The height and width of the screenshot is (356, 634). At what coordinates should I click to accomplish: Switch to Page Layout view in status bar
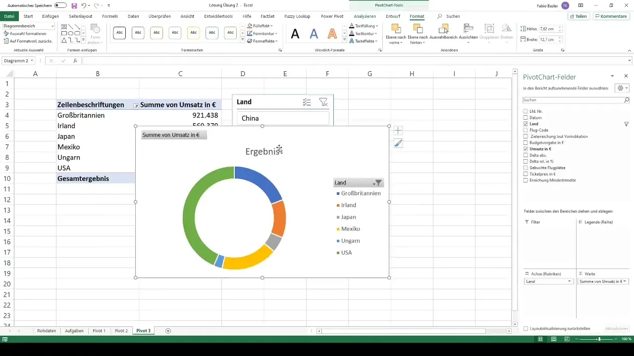tap(553, 339)
